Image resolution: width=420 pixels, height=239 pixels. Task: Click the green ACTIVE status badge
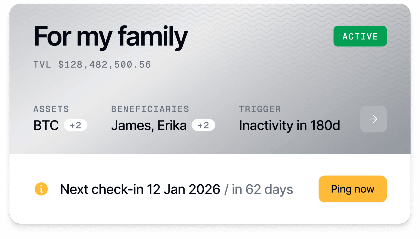click(x=360, y=36)
